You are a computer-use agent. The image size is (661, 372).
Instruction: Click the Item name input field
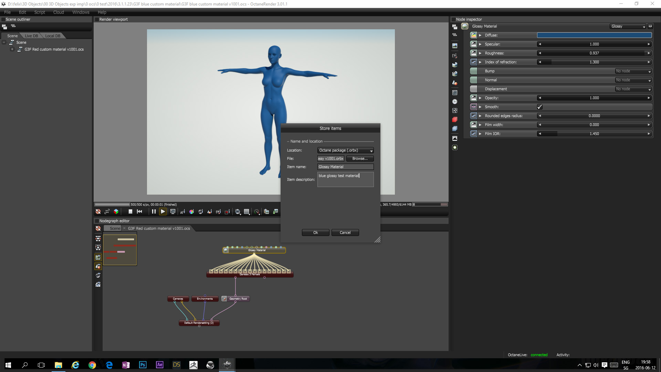point(345,167)
